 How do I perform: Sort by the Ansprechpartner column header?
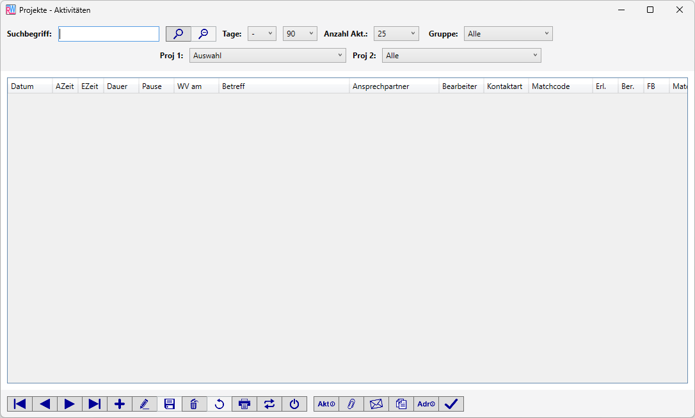(x=394, y=86)
